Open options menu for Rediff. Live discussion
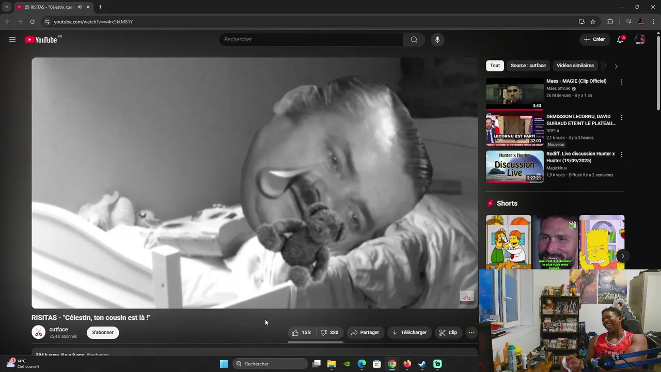 (621, 154)
